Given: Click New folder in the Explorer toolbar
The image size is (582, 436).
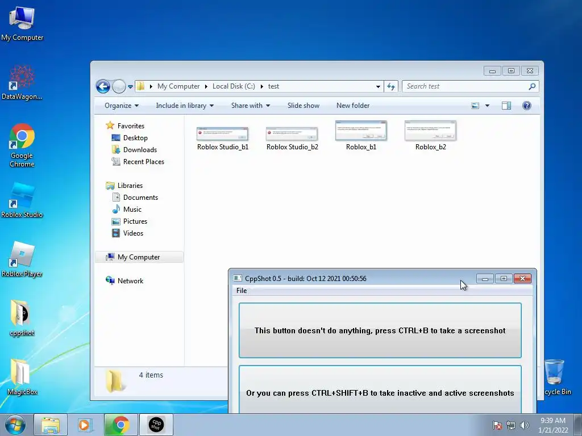Looking at the screenshot, I should point(353,106).
